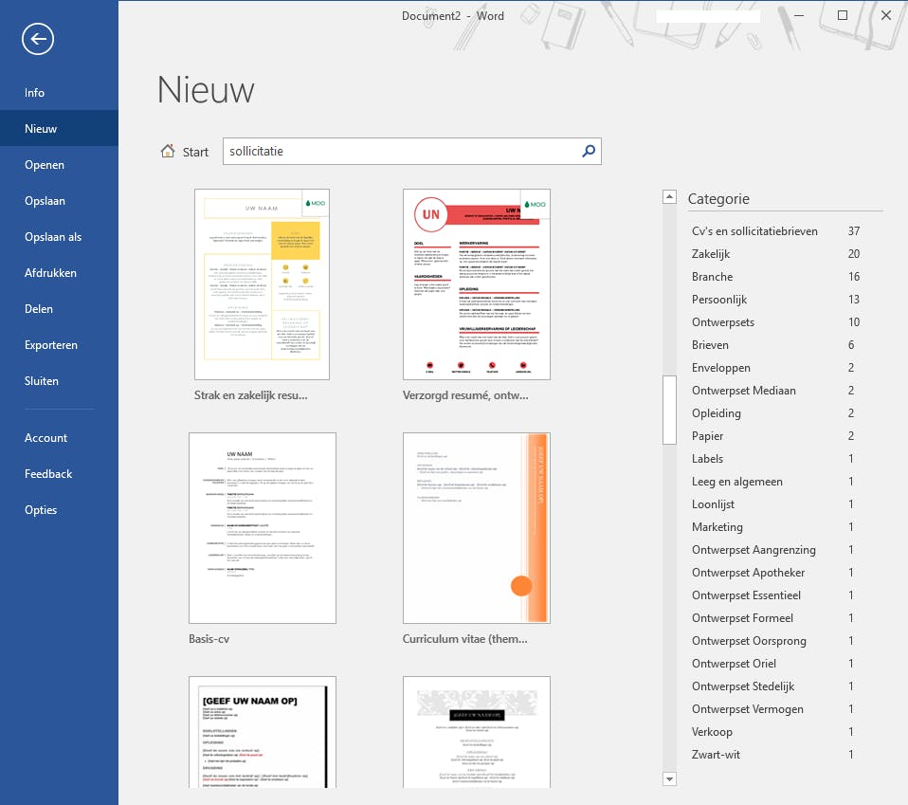Open the Afdrukken page
The image size is (908, 805).
[x=59, y=273]
